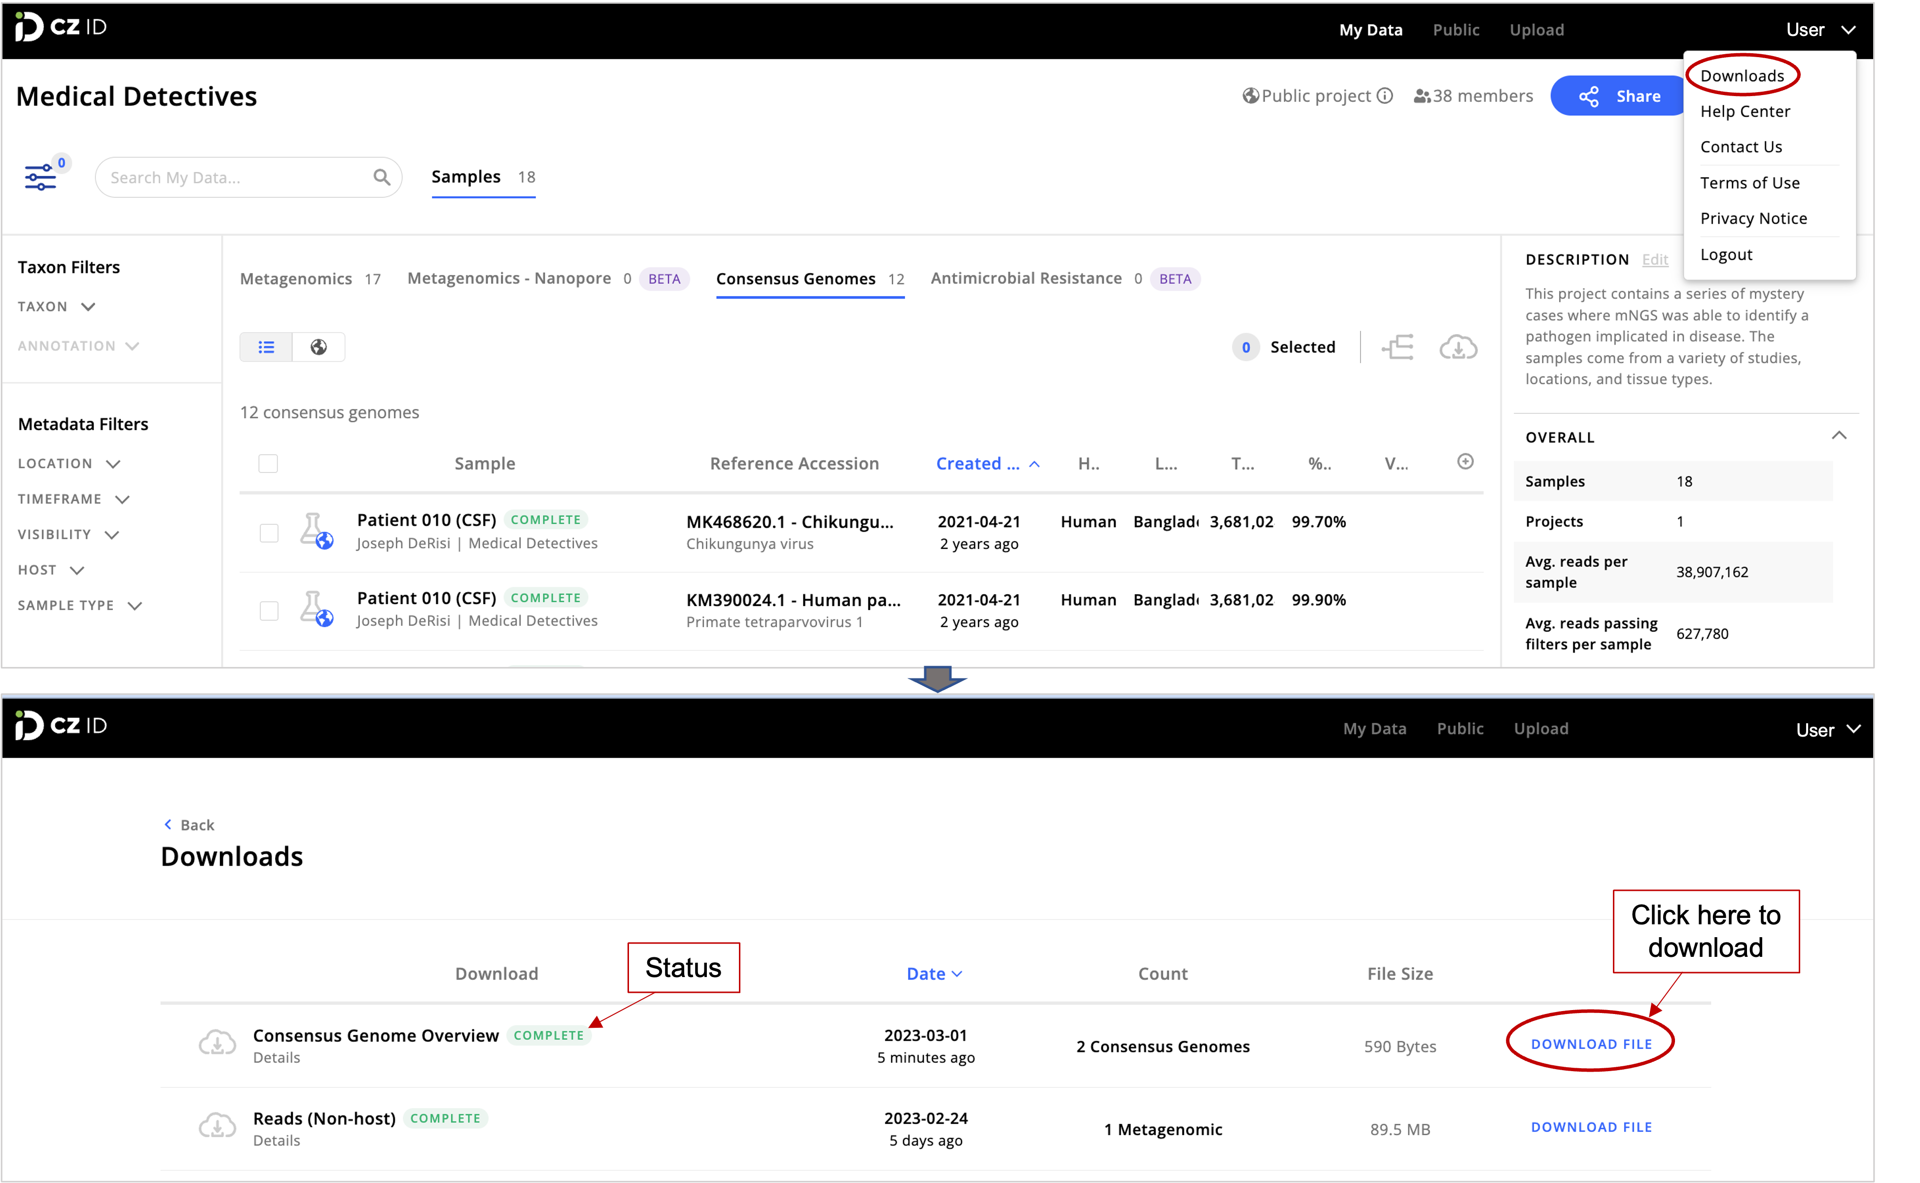Click the globe icon by Public project
The width and height of the screenshot is (1920, 1183).
(1251, 96)
